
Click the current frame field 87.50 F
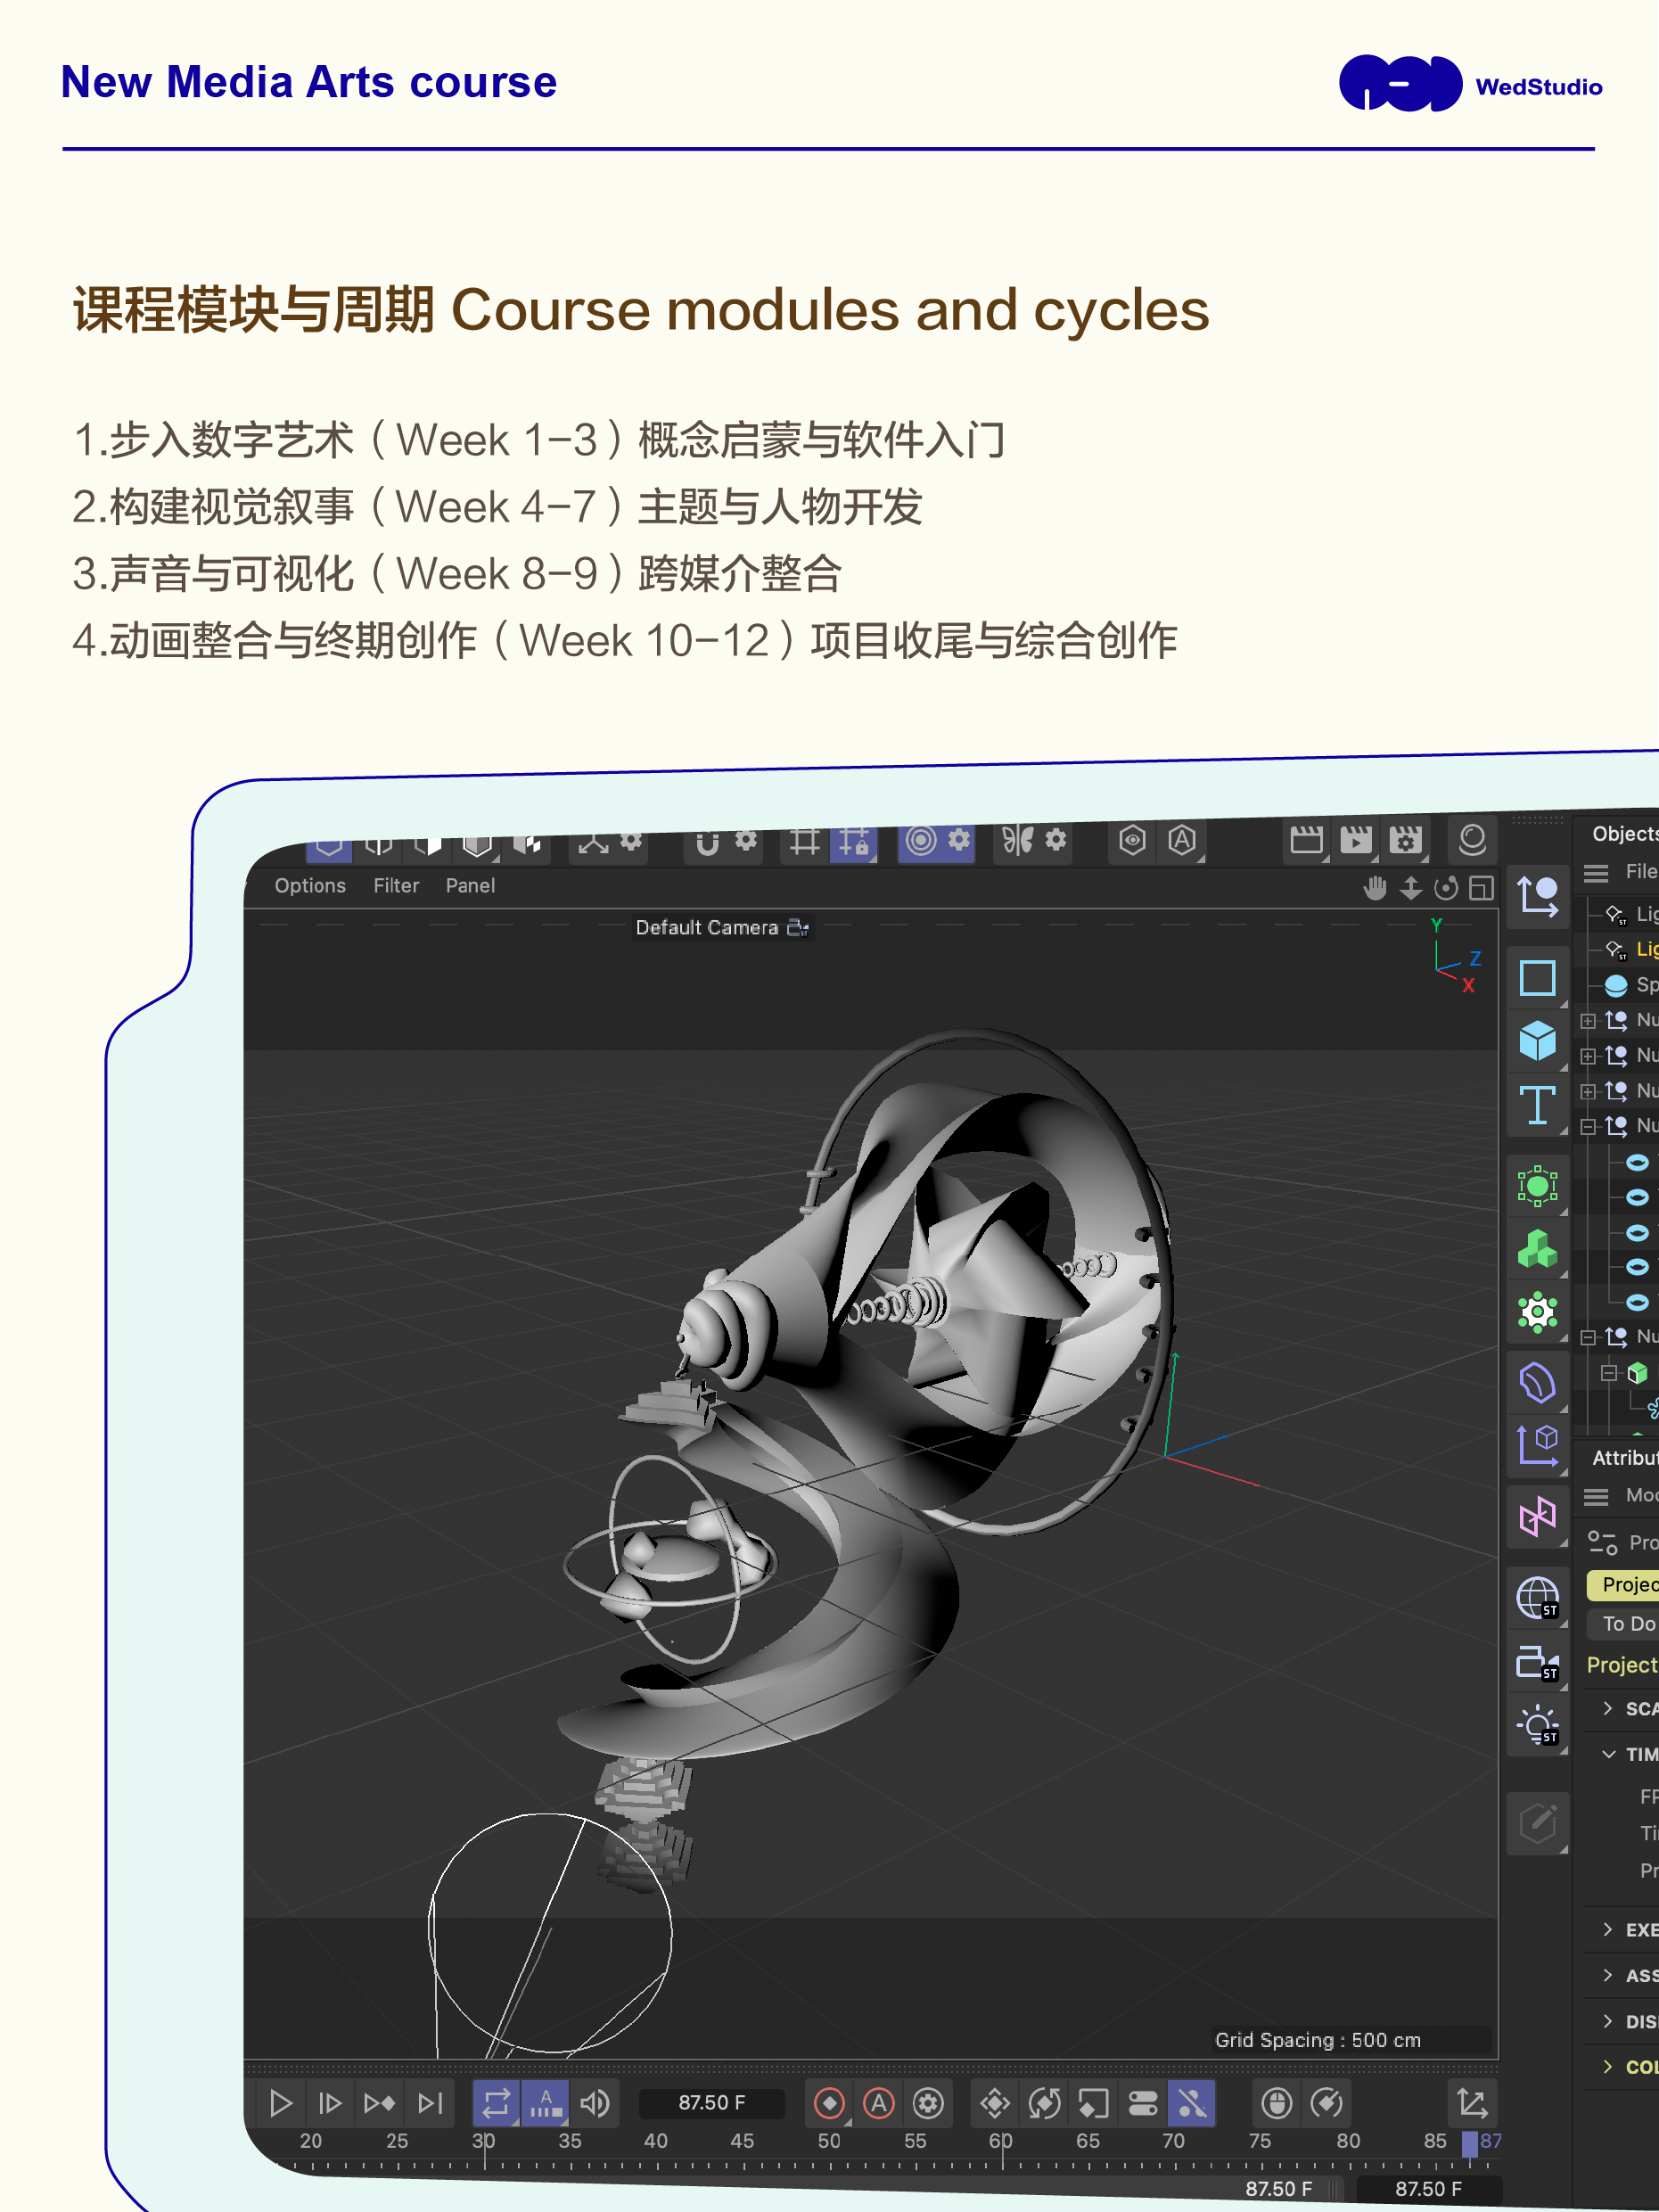[x=711, y=2103]
